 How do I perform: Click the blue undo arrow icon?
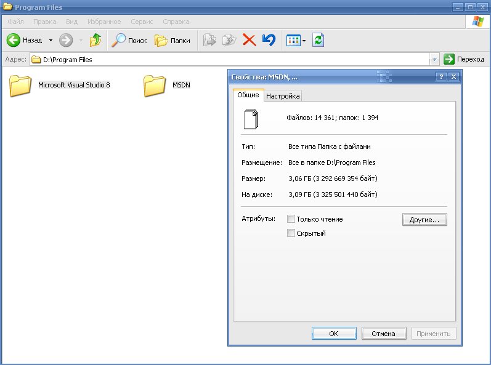coord(269,41)
